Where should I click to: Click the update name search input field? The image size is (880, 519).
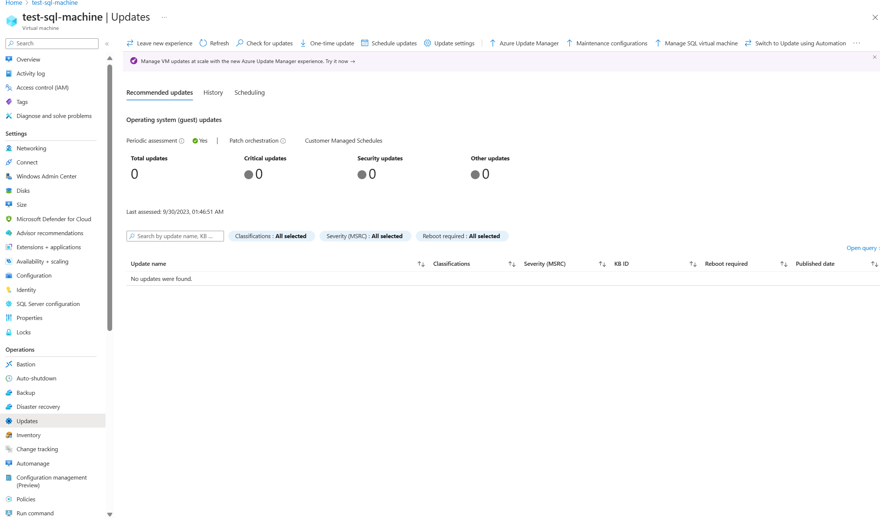point(175,236)
